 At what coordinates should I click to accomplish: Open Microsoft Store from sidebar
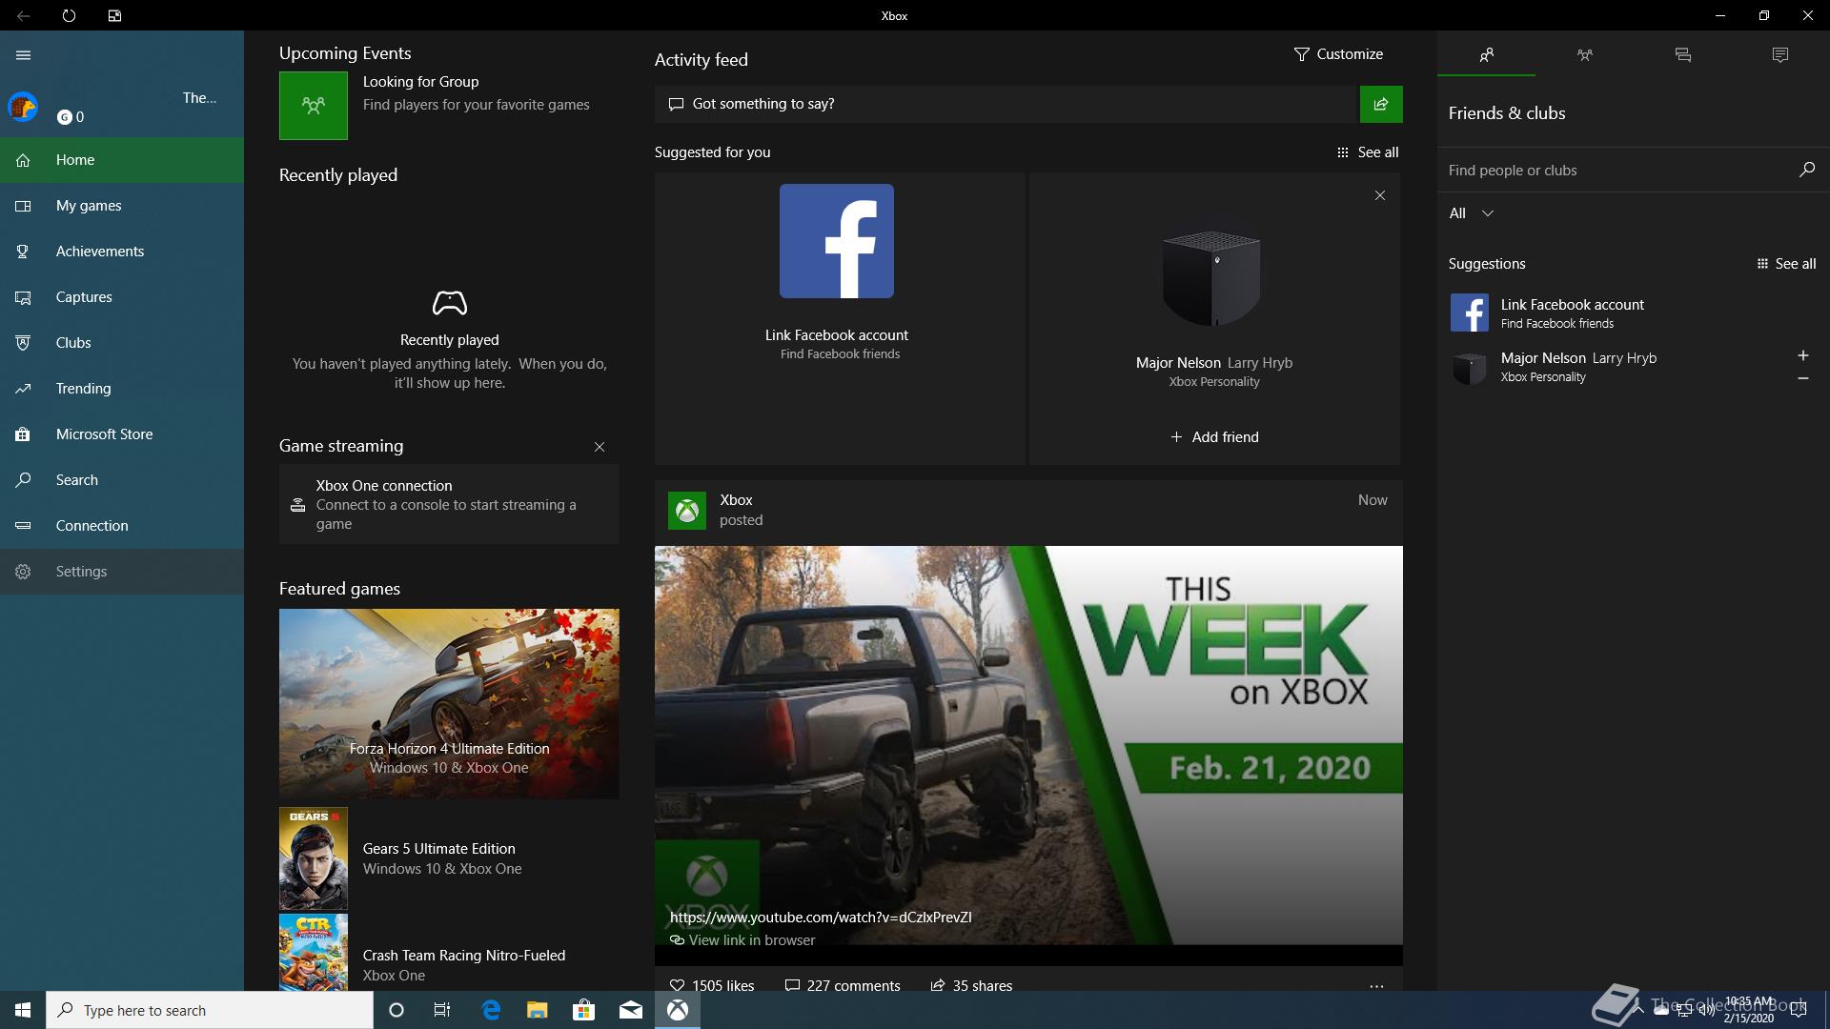[x=122, y=434]
